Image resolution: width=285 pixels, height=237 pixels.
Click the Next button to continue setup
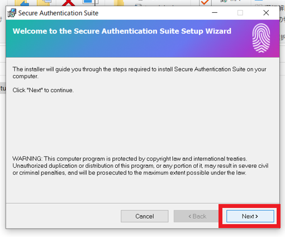pos(250,216)
